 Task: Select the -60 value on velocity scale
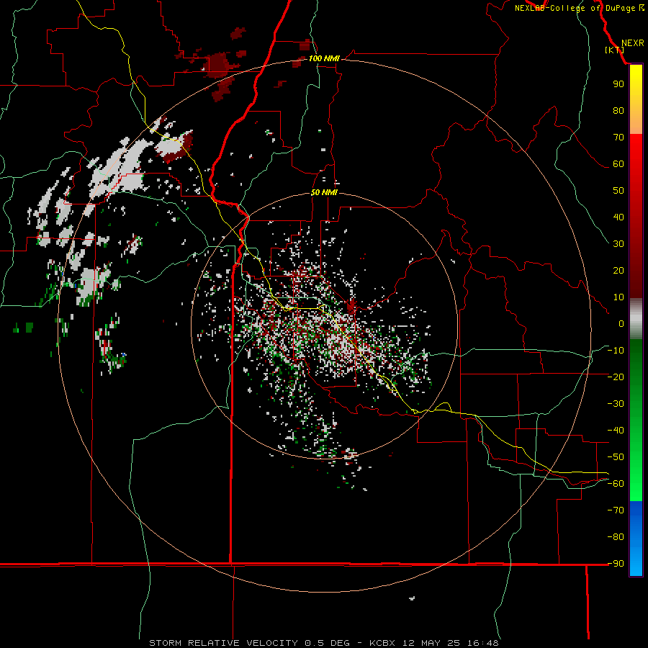pos(616,484)
